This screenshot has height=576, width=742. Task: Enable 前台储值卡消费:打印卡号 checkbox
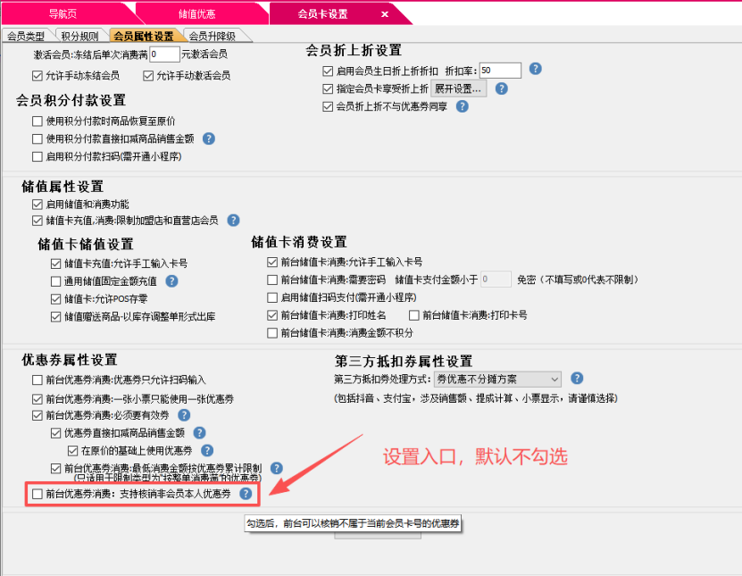click(414, 315)
